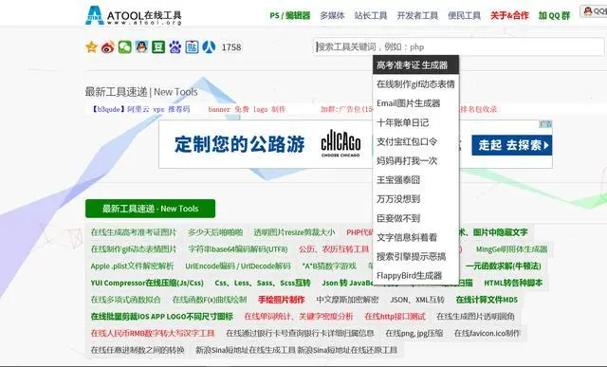
Task: Open the banner 免费 logo 制作 link
Action: click(x=247, y=109)
